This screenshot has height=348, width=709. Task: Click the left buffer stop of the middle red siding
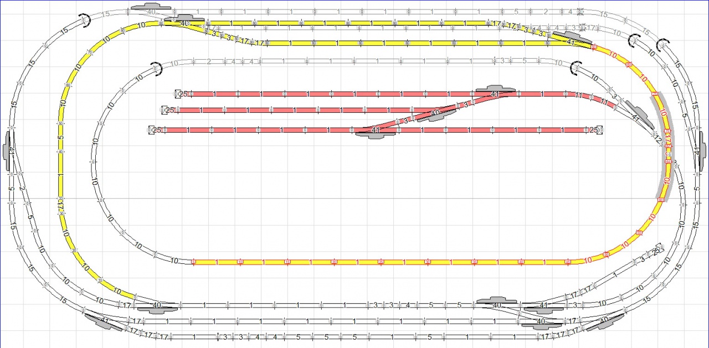[165, 110]
